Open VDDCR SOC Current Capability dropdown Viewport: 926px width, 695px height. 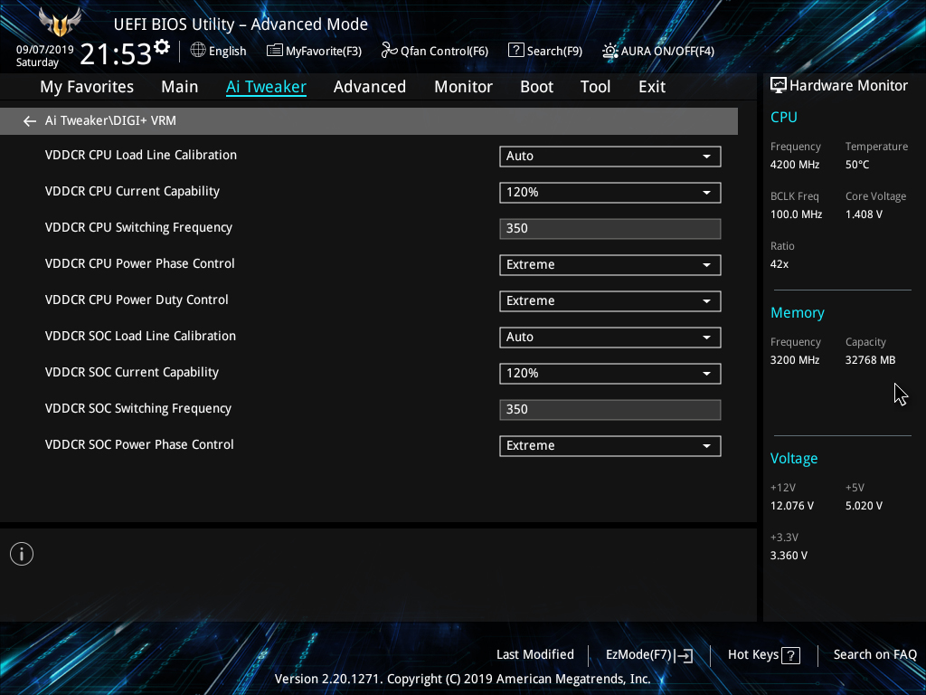click(x=610, y=374)
